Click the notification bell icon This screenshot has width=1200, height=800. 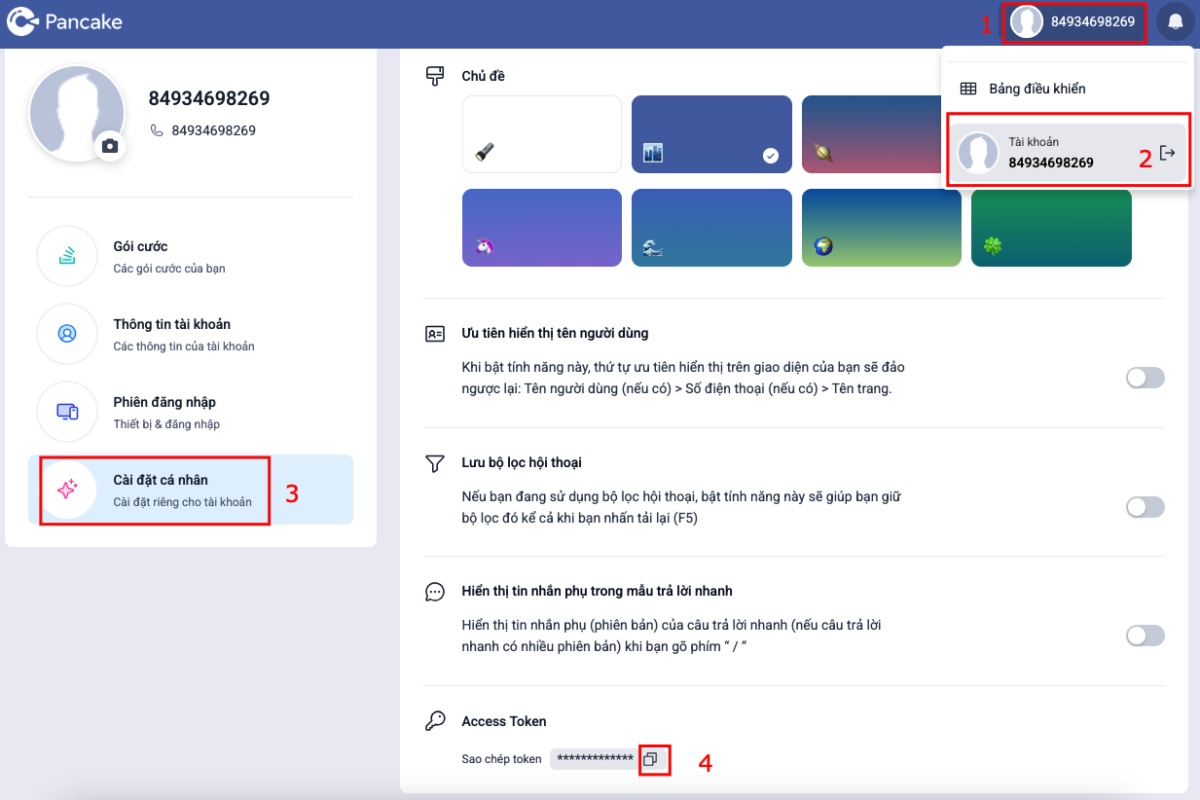[x=1175, y=22]
